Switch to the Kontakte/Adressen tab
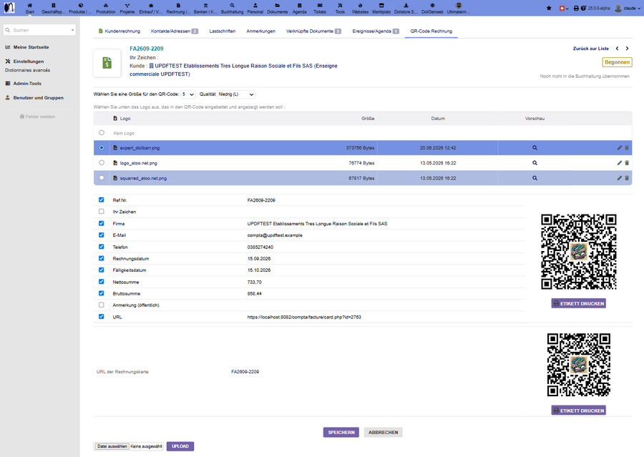 (175, 31)
